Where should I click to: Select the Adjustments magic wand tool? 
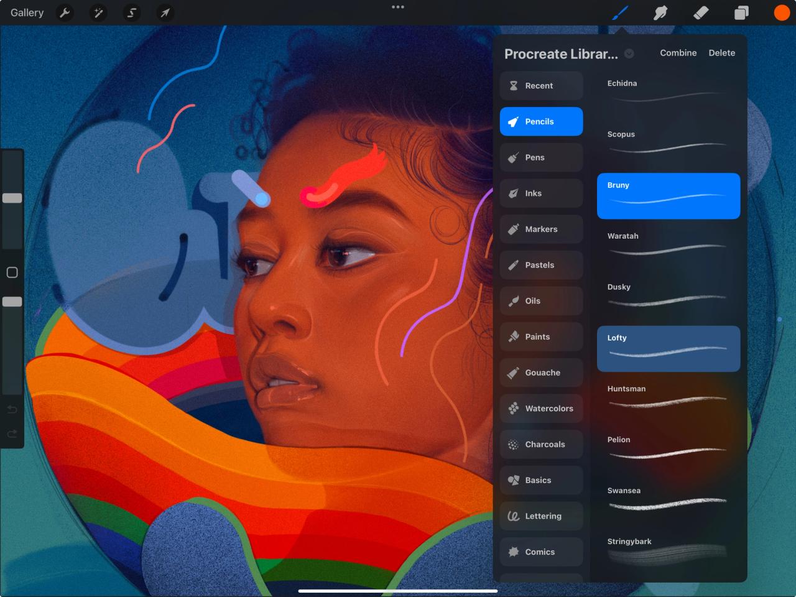click(98, 12)
